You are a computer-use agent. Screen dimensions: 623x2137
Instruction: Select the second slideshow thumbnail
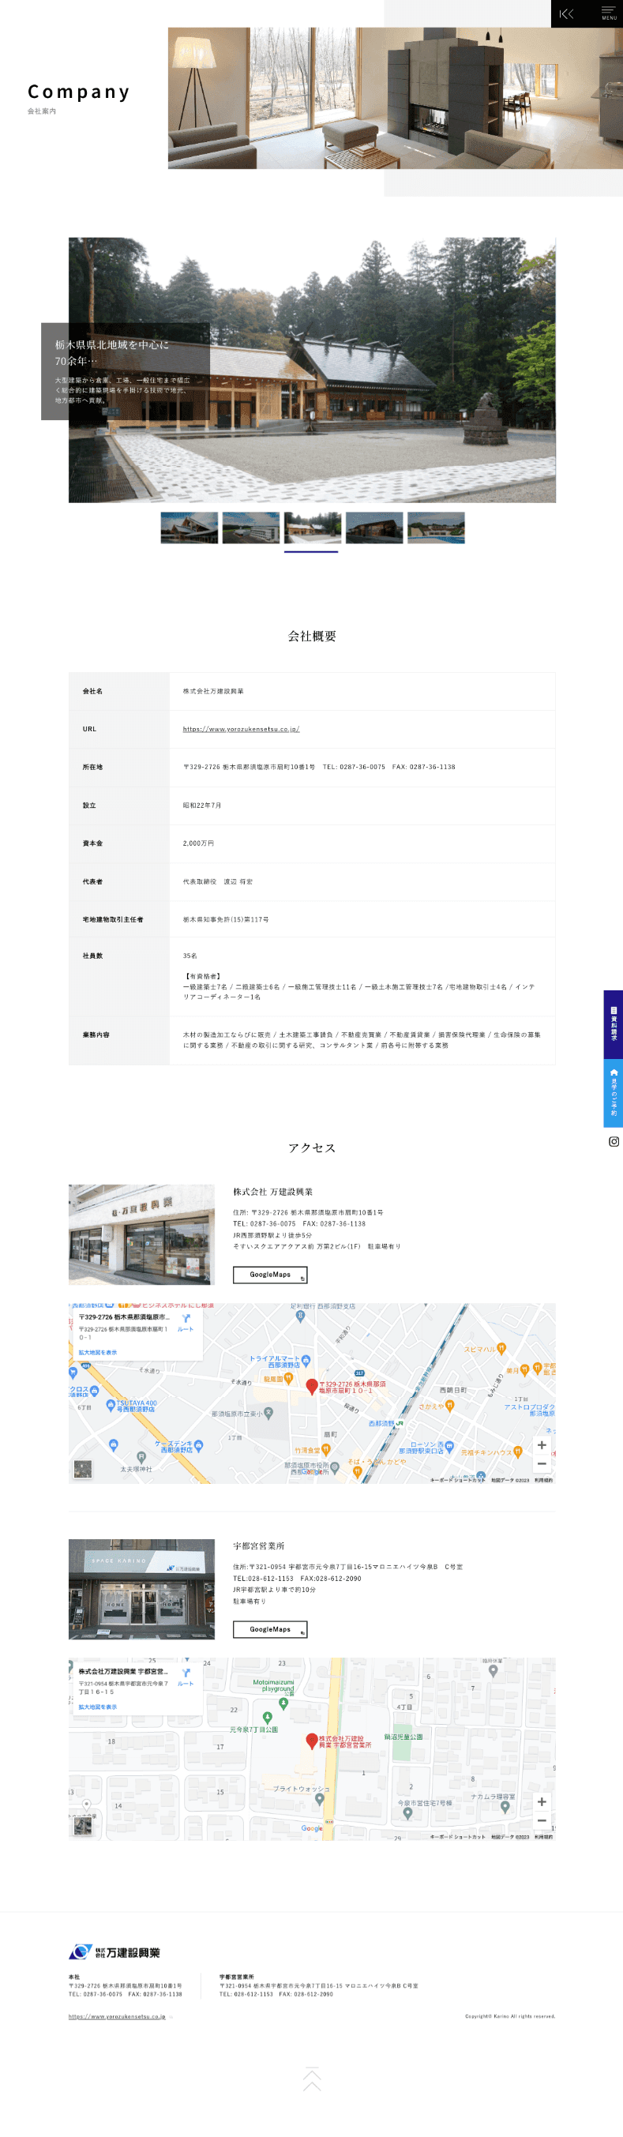[250, 528]
